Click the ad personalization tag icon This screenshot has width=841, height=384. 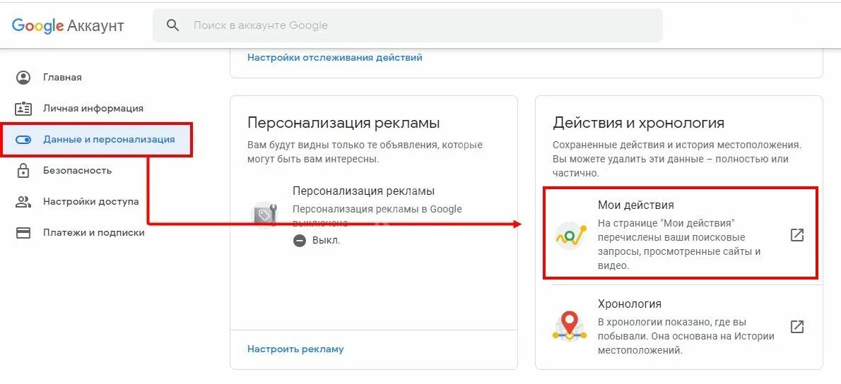tap(266, 215)
